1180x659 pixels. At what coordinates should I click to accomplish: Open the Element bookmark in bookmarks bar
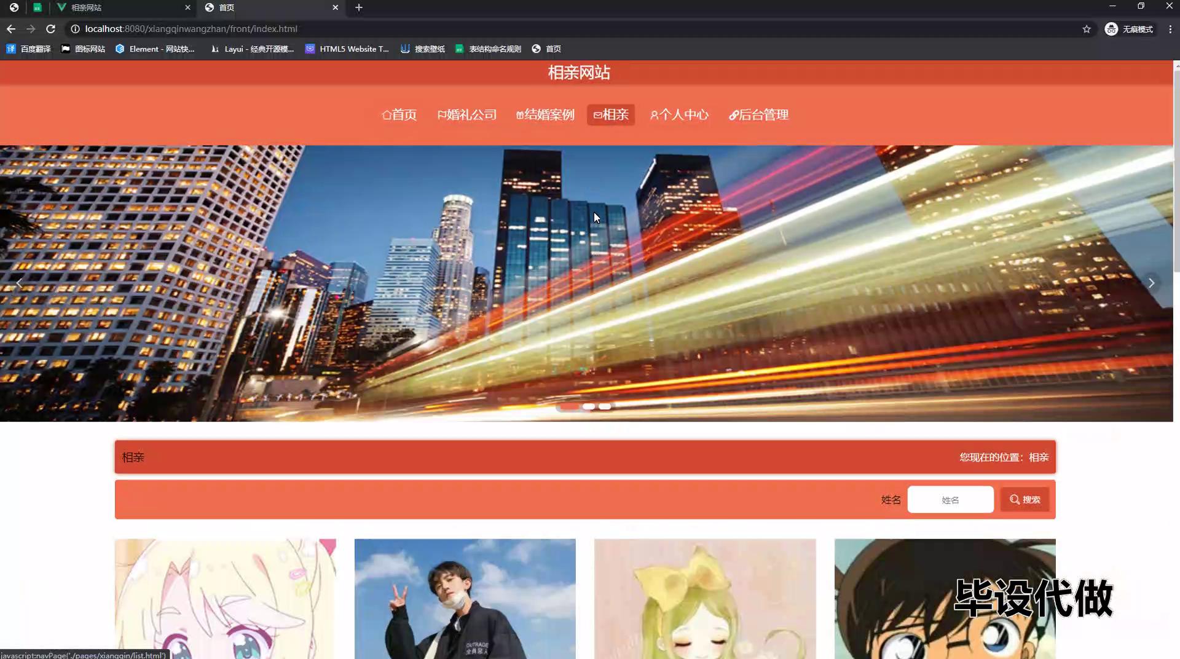[155, 49]
